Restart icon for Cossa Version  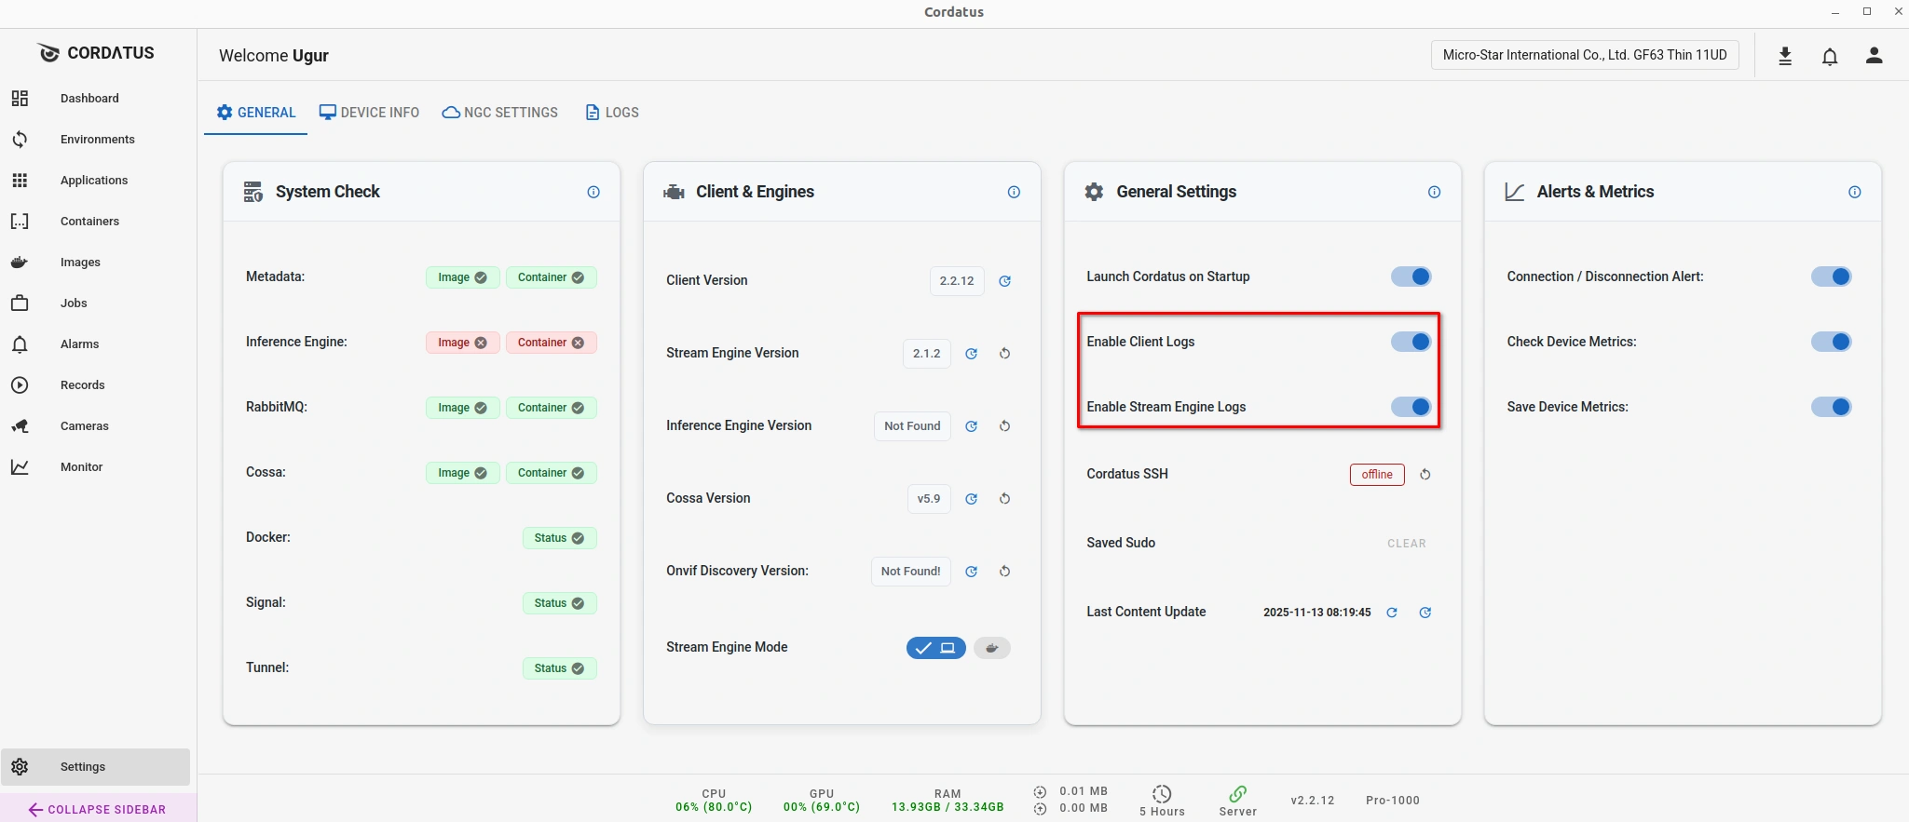[1004, 499]
